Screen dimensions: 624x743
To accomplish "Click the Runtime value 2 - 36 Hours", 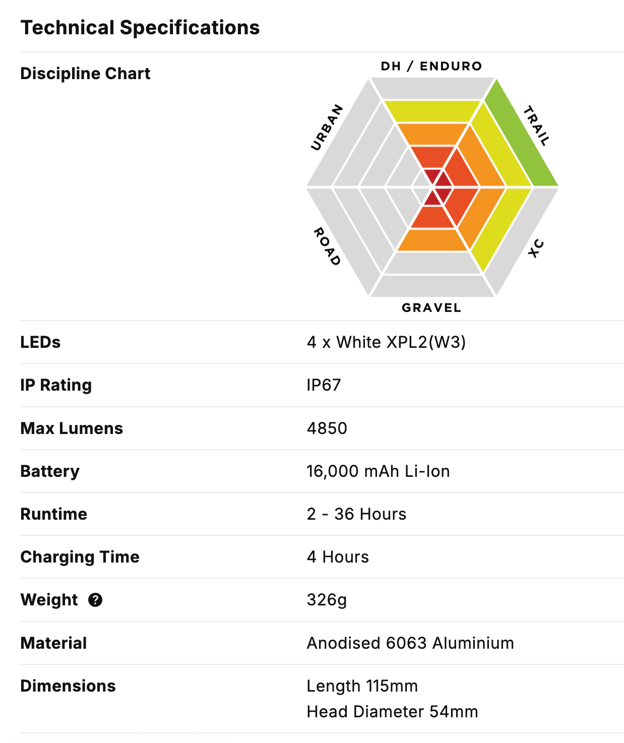I will pos(356,514).
